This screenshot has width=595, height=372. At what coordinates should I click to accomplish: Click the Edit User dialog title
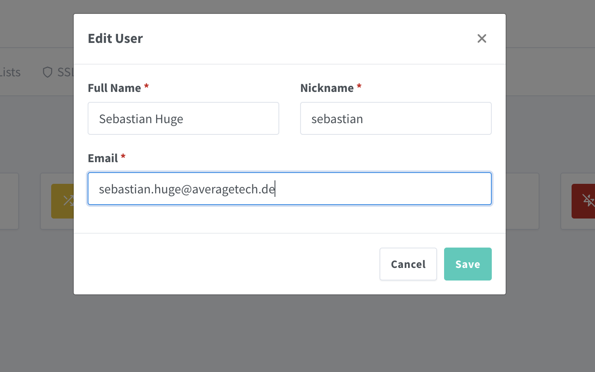tap(115, 39)
